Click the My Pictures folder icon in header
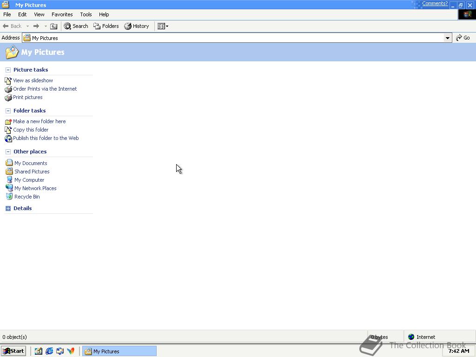The image size is (476, 357). [12, 52]
